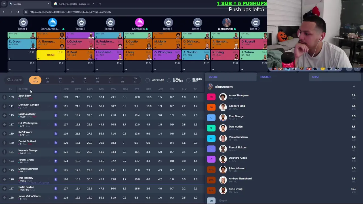The image size is (363, 204).
Task: Add Bilal Coulibaly using plus icon
Action: tap(5, 115)
